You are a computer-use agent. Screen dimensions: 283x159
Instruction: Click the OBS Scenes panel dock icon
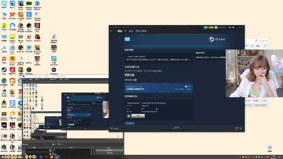point(47,148)
